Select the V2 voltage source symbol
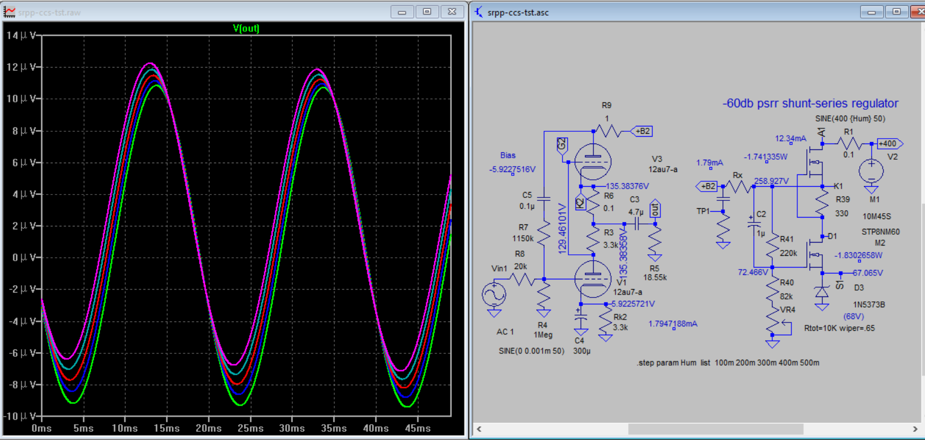This screenshot has width=925, height=440. [x=871, y=171]
